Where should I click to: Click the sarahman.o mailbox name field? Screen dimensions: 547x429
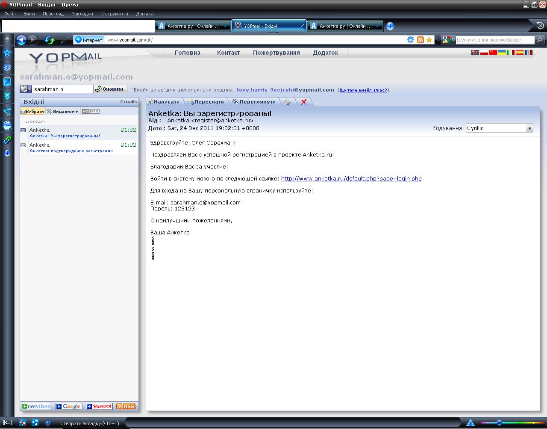(63, 89)
